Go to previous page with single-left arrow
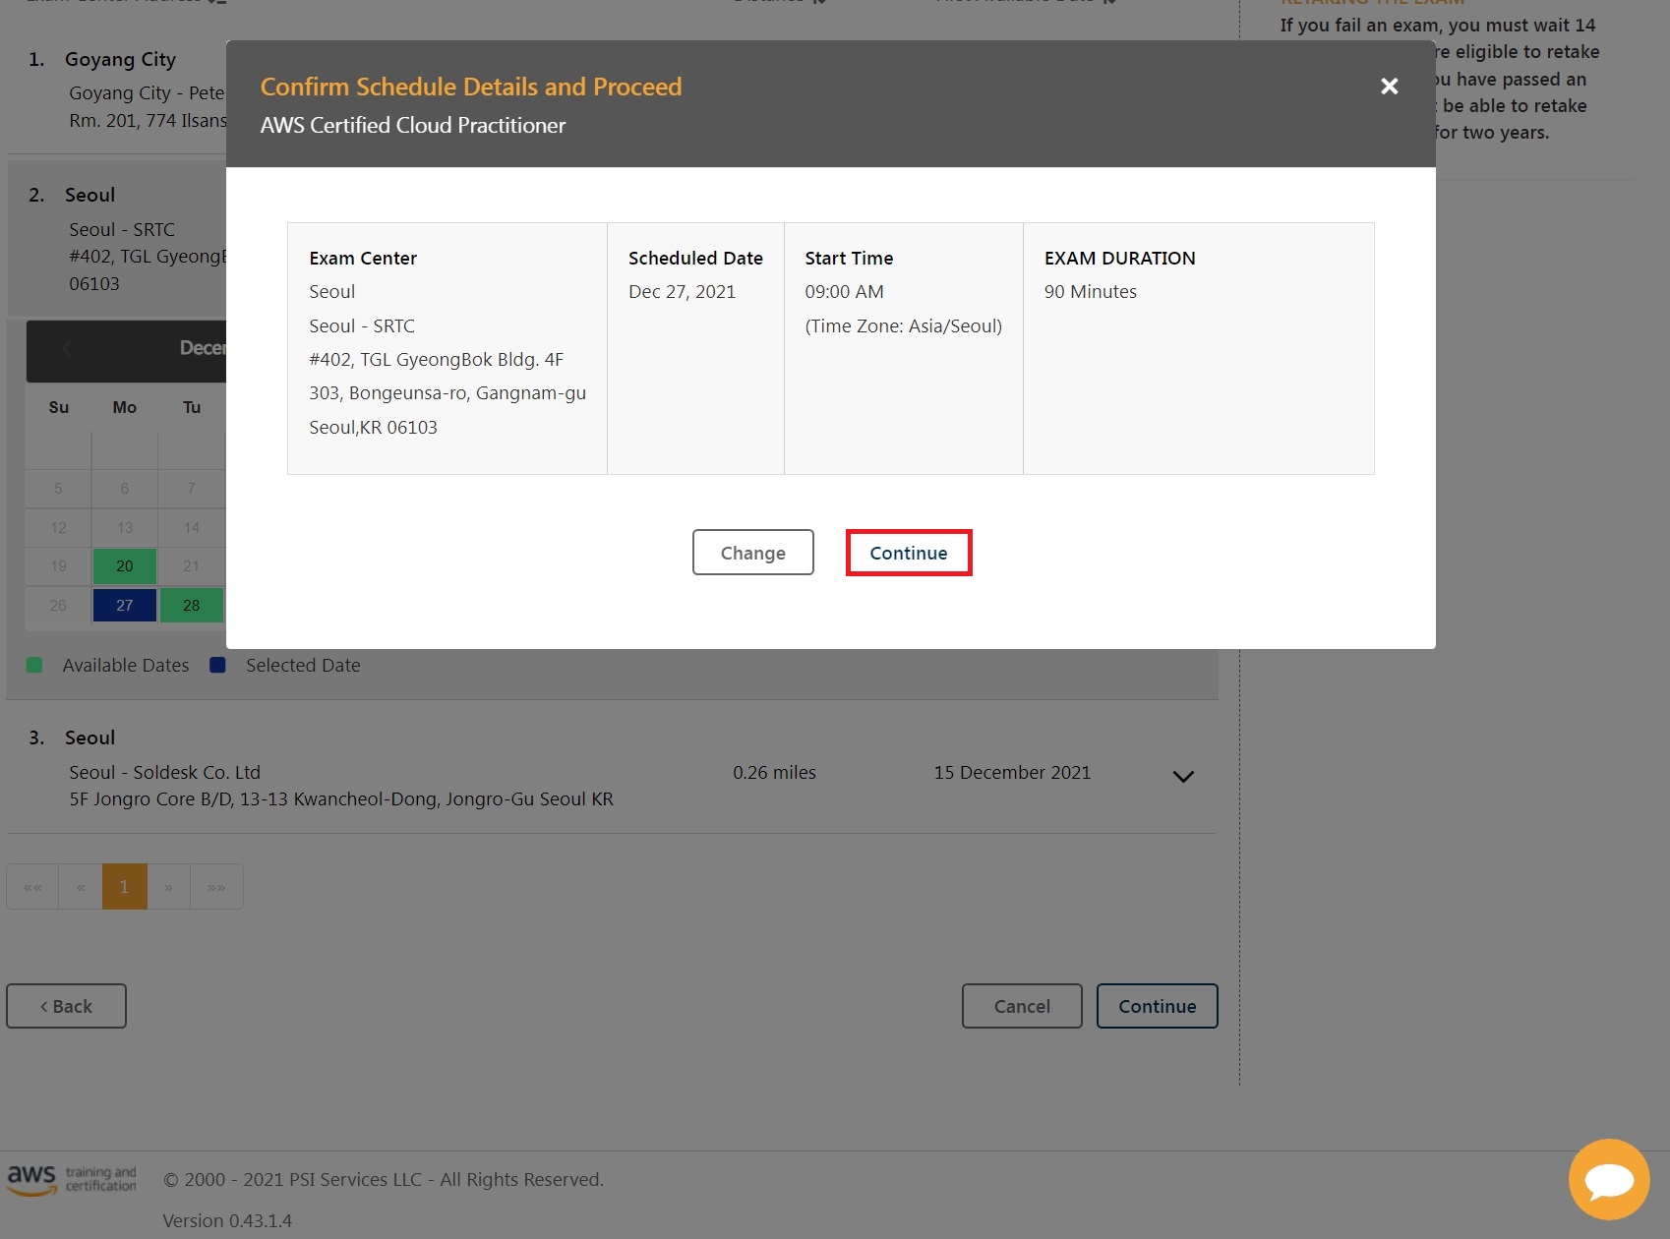Image resolution: width=1670 pixels, height=1239 pixels. point(81,887)
